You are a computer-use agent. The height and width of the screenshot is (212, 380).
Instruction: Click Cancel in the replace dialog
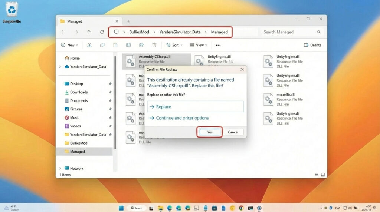233,132
